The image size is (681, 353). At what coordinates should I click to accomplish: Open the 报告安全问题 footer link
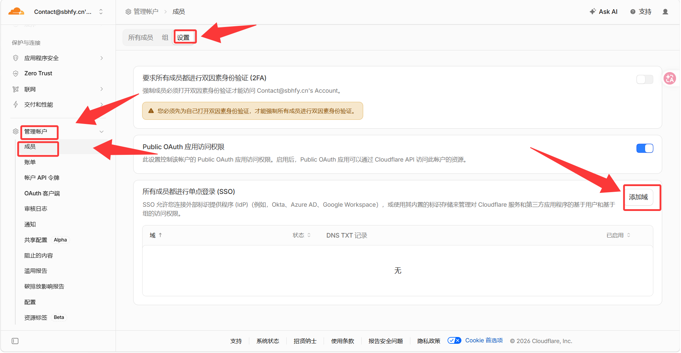[386, 341]
